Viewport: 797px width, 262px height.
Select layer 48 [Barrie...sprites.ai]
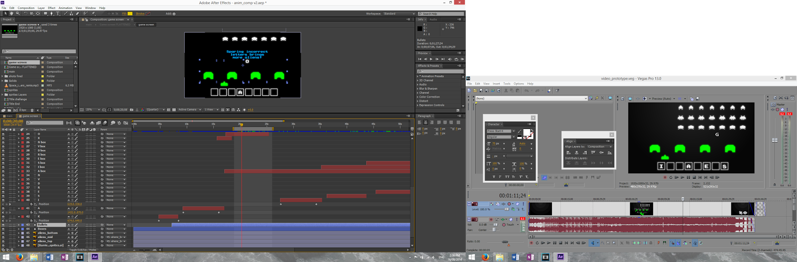(x=50, y=245)
